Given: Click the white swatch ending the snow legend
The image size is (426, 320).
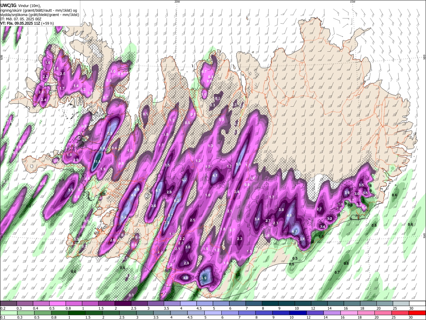Looking at the screenshot, I should (x=417, y=304).
